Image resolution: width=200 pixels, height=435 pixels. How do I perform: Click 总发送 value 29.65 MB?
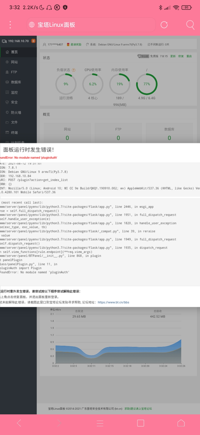(79, 316)
